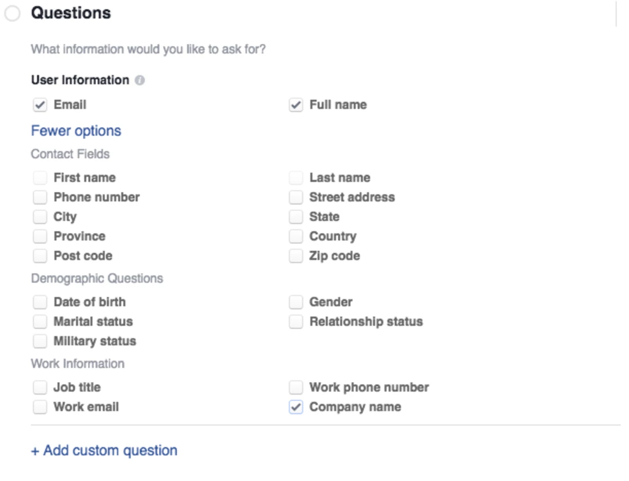Uncheck the Full name checkbox
This screenshot has width=629, height=481.
[x=295, y=105]
